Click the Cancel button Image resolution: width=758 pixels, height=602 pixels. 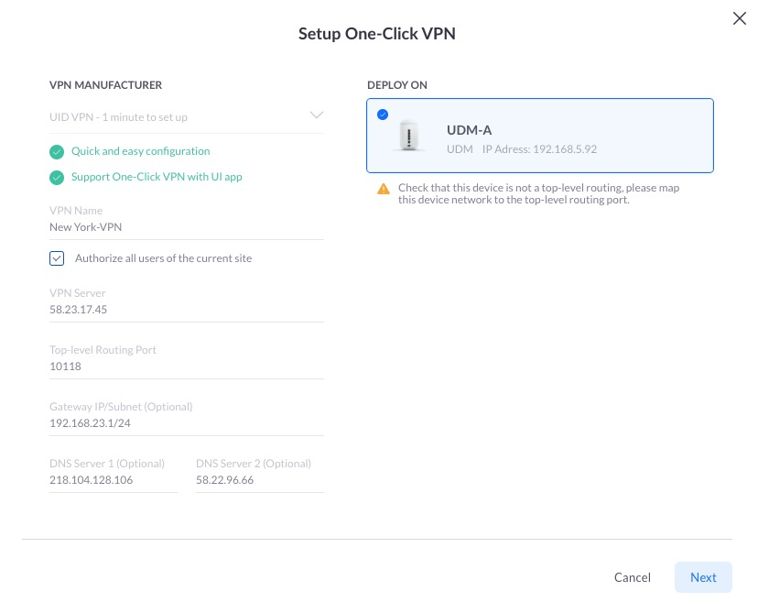point(632,577)
